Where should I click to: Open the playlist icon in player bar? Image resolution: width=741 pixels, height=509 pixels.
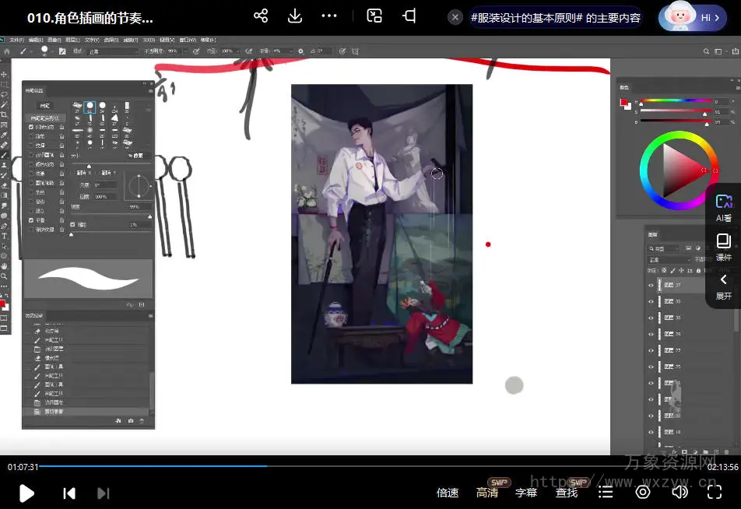pyautogui.click(x=606, y=492)
